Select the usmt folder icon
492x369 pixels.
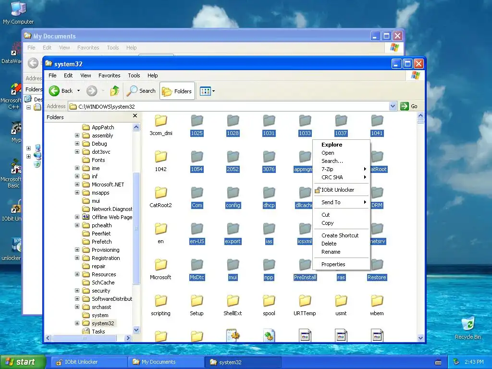(x=341, y=301)
